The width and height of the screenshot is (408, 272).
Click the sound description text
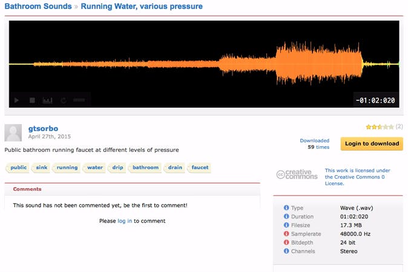click(x=91, y=150)
